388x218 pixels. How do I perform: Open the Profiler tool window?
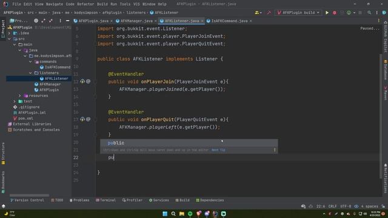(132, 200)
